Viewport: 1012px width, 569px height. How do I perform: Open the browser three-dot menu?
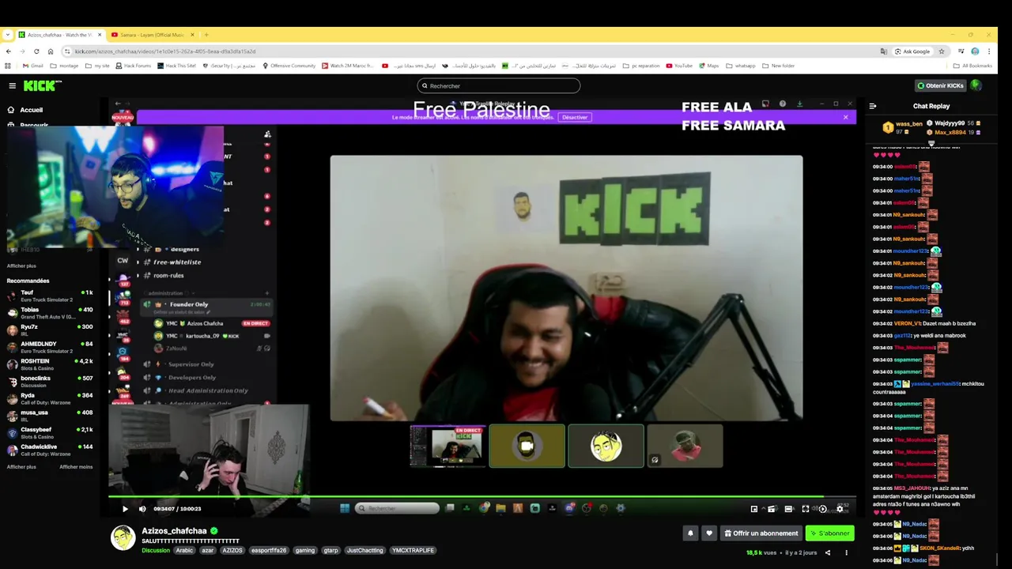point(988,51)
